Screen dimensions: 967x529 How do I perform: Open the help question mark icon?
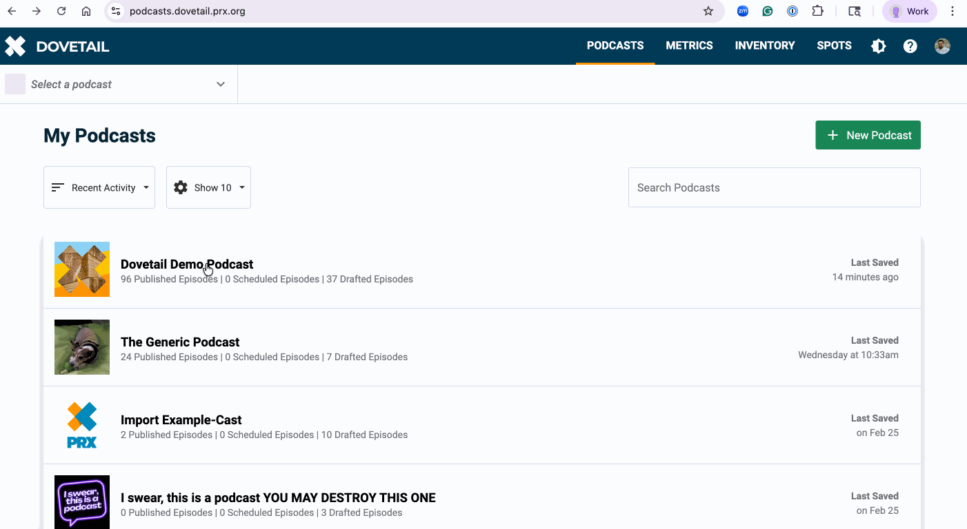click(910, 46)
